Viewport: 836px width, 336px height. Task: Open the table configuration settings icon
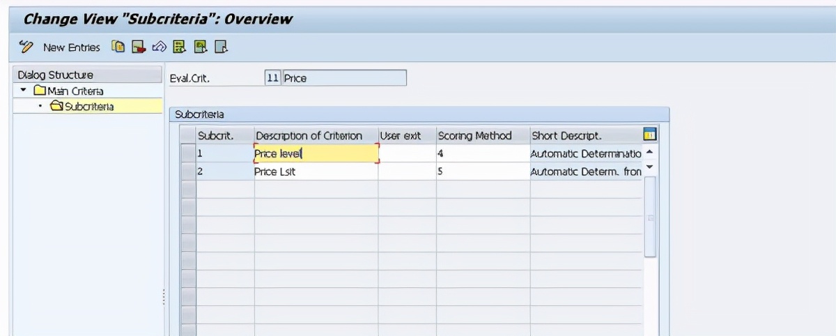click(x=650, y=135)
